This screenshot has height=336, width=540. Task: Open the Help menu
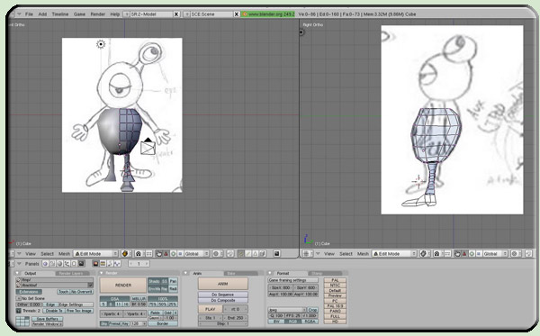click(x=114, y=14)
